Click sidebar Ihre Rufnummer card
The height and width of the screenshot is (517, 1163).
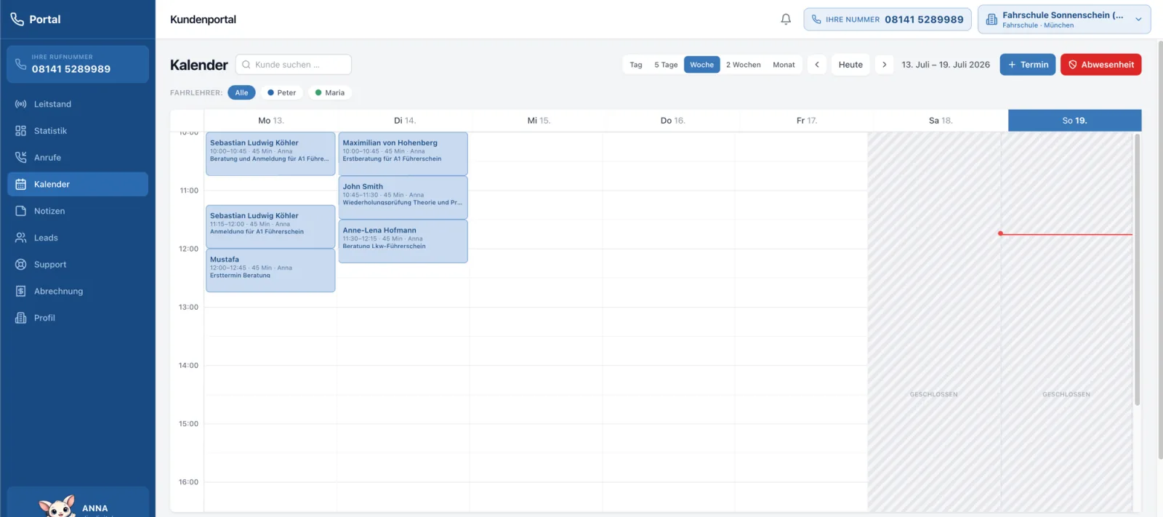(78, 64)
